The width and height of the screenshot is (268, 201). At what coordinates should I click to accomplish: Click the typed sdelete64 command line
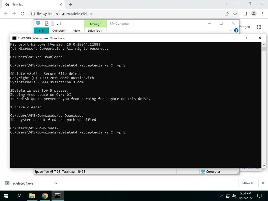(x=68, y=132)
